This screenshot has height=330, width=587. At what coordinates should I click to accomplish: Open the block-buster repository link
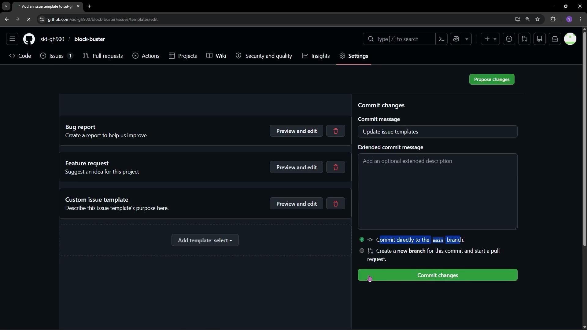[90, 39]
